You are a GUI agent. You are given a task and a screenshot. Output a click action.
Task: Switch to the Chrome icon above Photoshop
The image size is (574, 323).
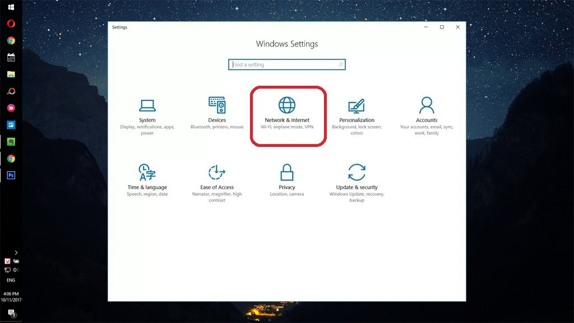coord(11,159)
